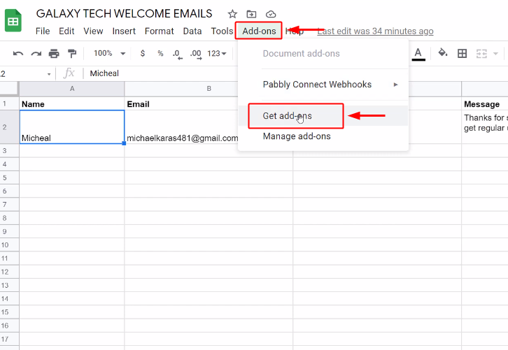
Task: Select the cell containing Micheal
Action: point(72,127)
